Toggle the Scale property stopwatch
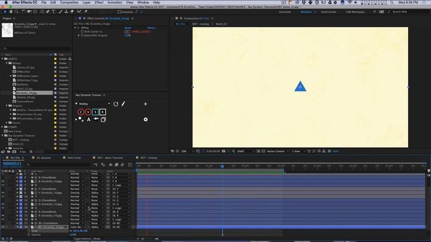Viewport: 431px width, 242px height. [29, 231]
